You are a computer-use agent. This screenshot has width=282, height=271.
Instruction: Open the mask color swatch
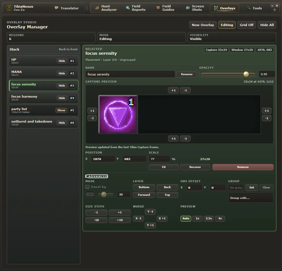point(90,194)
